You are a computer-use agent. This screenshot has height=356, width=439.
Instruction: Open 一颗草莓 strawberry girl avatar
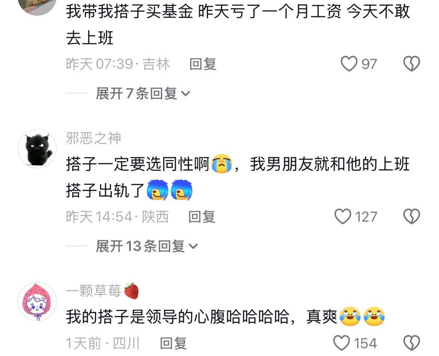click(37, 301)
